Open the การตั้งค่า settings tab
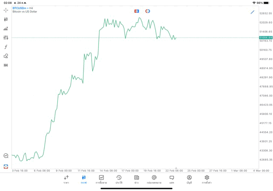Screen dimensions: 273x191 coord(207,179)
